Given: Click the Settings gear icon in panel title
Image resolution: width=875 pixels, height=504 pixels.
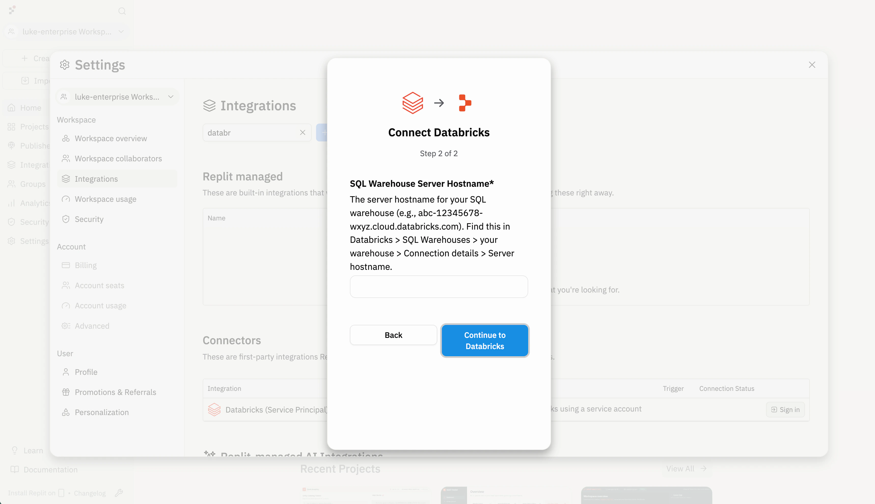Looking at the screenshot, I should click(65, 65).
